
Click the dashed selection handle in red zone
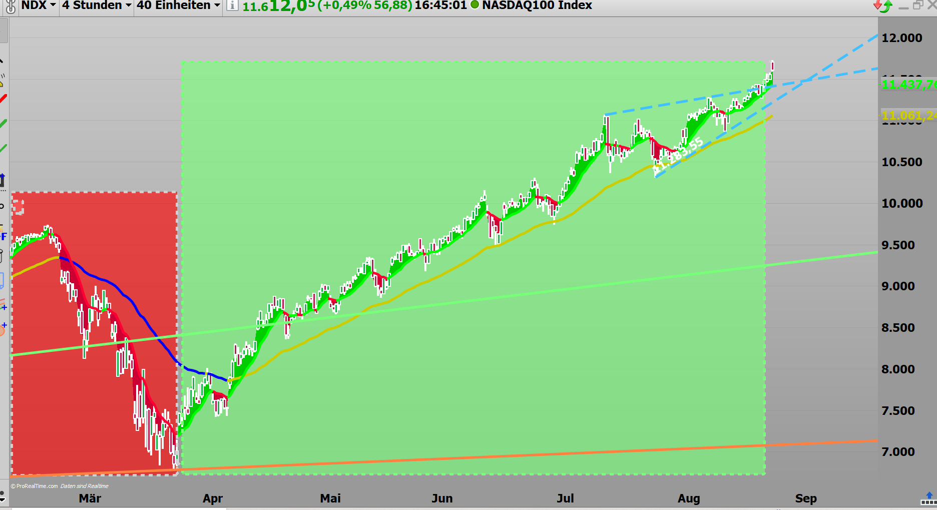[19, 207]
